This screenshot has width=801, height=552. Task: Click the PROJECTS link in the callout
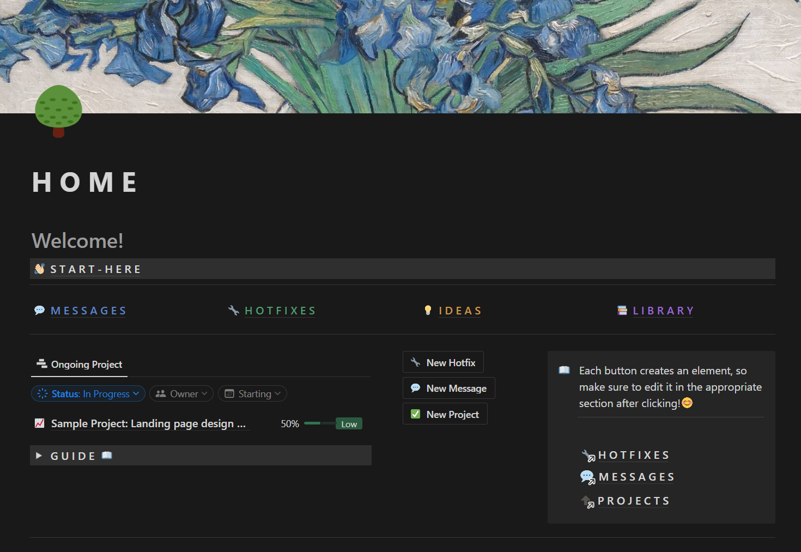[633, 500]
